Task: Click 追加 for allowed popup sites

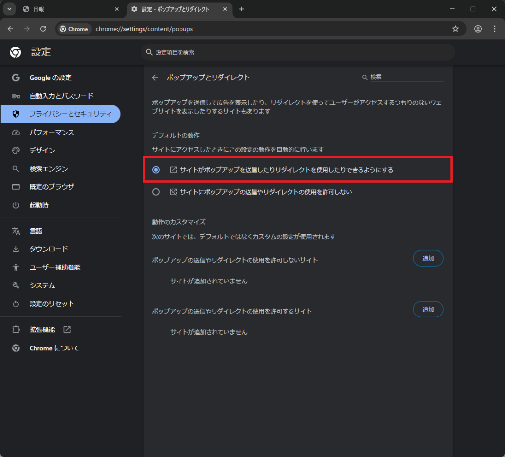Action: pyautogui.click(x=428, y=309)
